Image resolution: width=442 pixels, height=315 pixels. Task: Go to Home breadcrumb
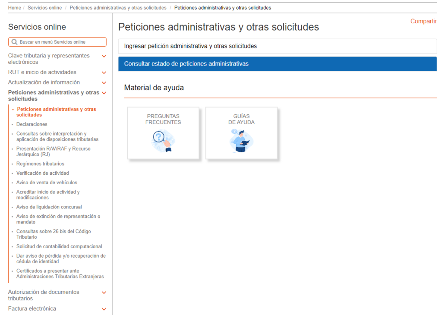[14, 8]
